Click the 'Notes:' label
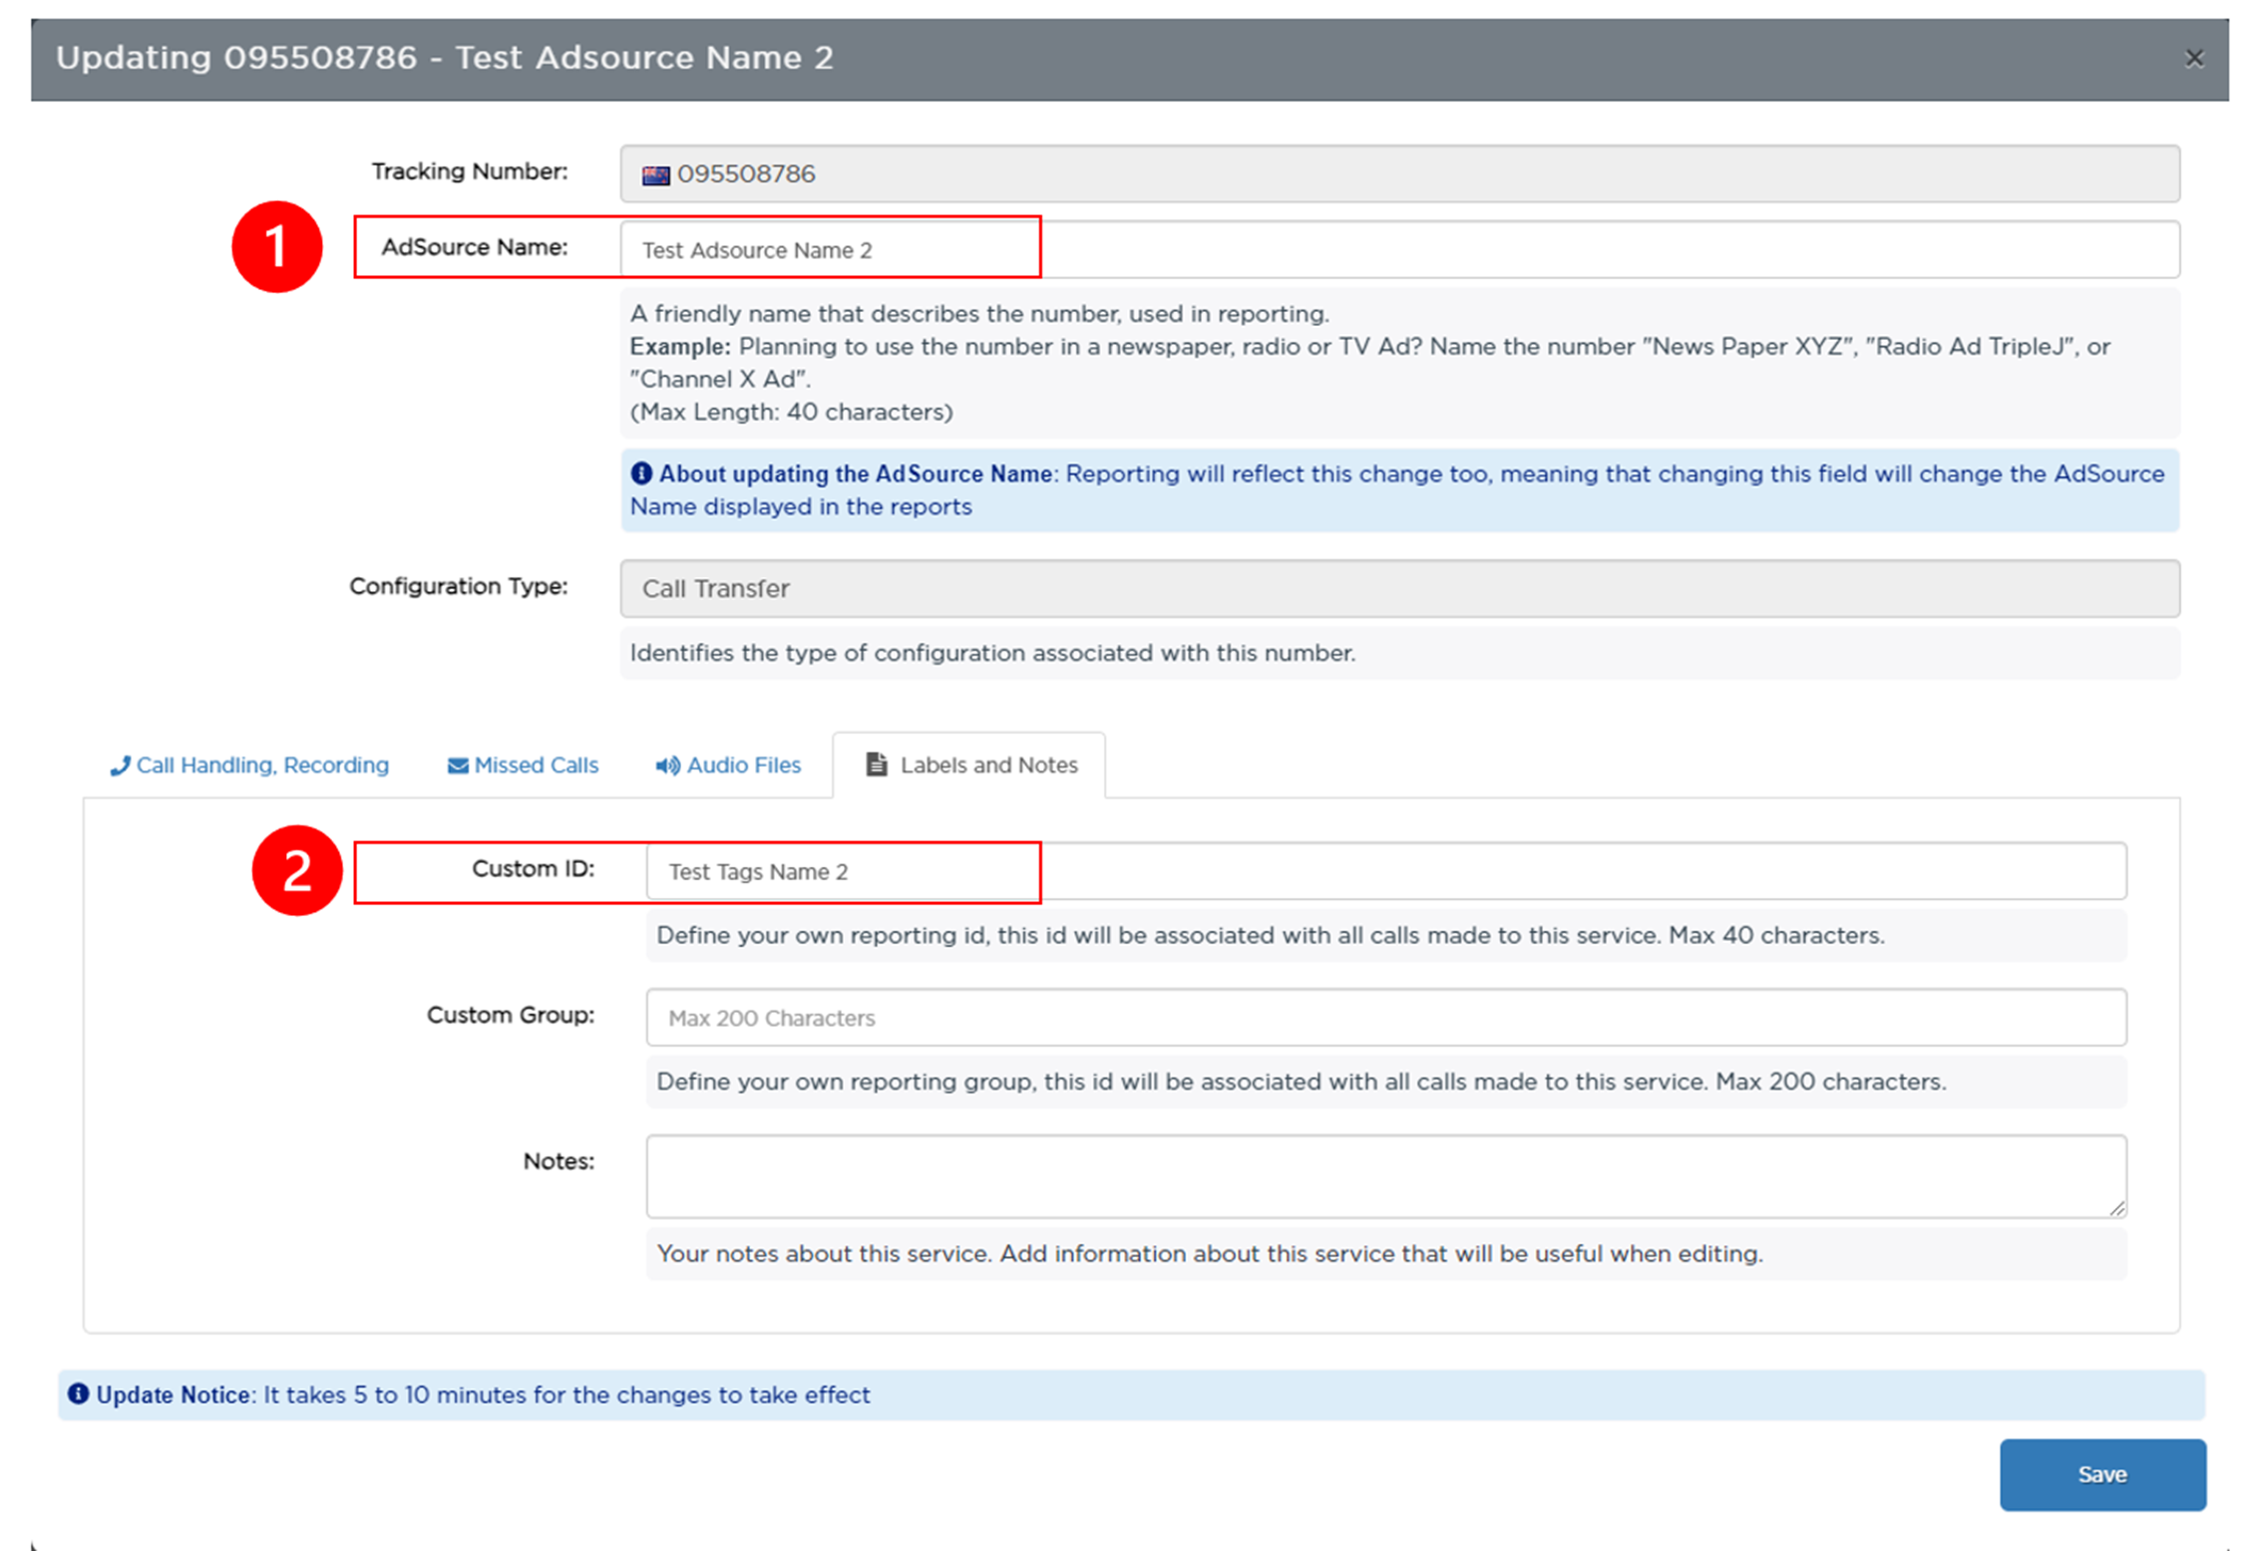Viewport: 2248px width, 1551px height. 559,1161
